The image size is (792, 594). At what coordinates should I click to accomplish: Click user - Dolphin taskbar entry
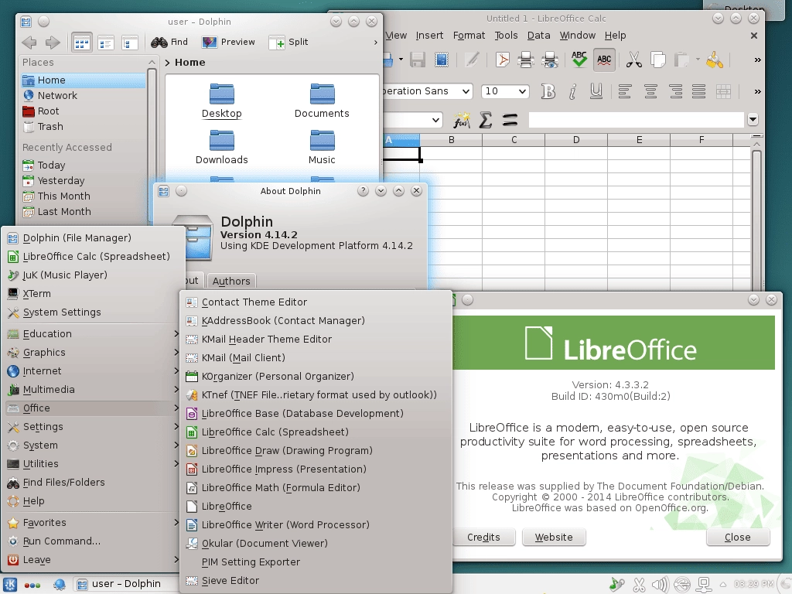coord(125,584)
